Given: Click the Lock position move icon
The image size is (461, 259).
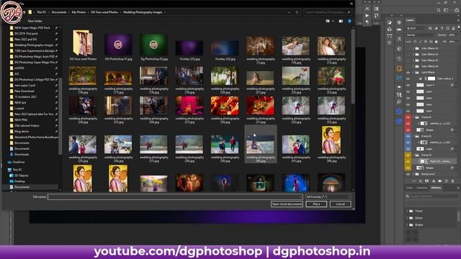Looking at the screenshot, I should [426, 42].
